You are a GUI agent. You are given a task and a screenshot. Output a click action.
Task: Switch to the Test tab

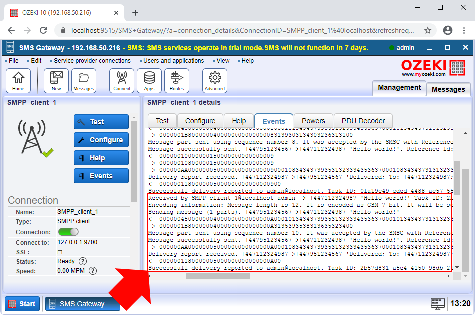click(x=162, y=121)
